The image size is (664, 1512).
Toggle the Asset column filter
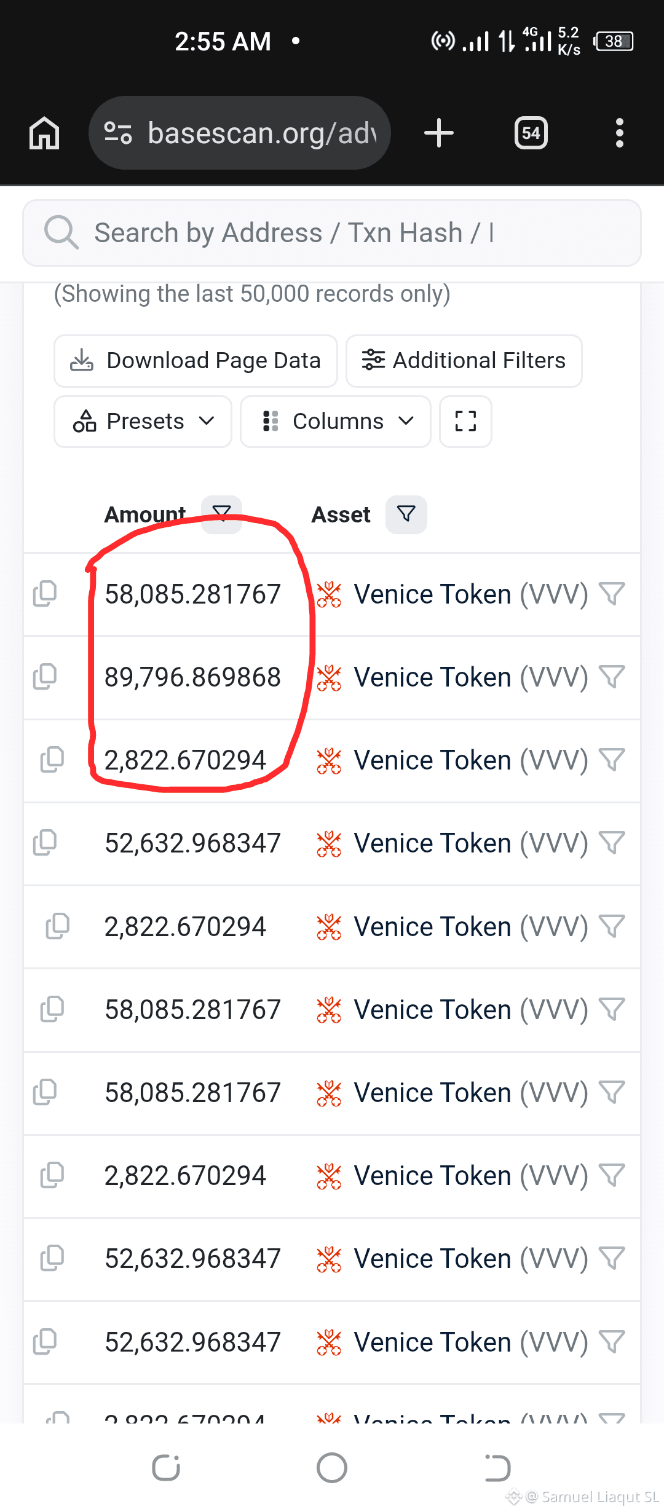[406, 514]
